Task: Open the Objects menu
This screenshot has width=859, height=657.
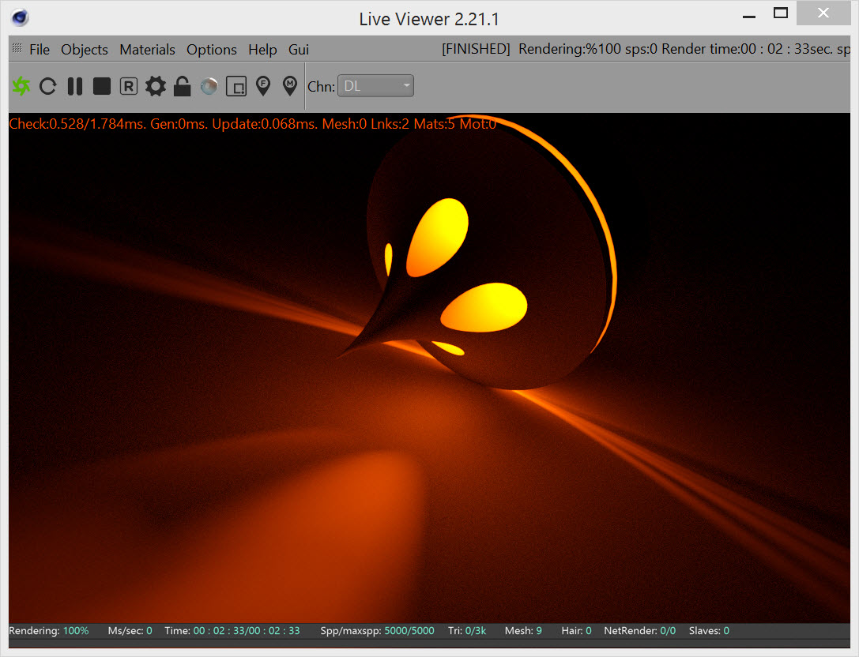Action: coord(85,49)
